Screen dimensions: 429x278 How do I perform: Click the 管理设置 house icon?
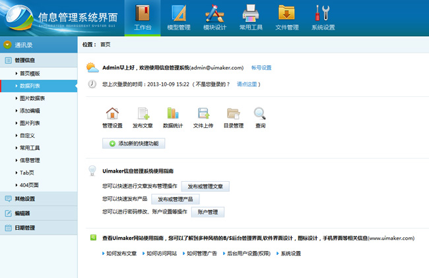click(112, 113)
